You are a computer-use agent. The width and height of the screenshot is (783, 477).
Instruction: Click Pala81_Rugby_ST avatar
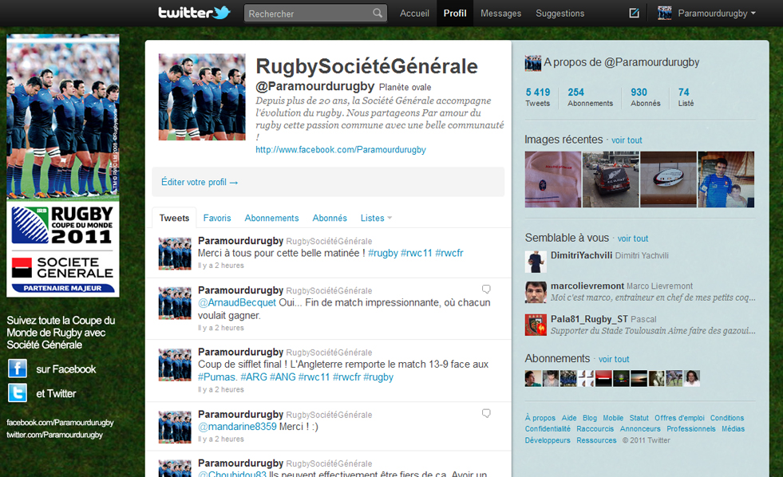tap(536, 325)
